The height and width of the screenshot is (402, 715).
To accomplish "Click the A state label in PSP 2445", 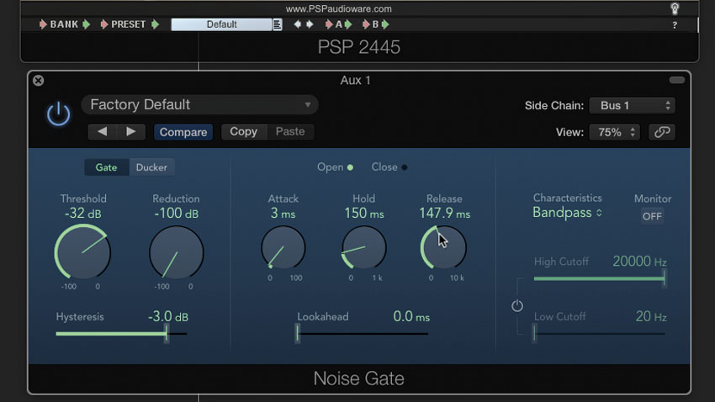I will [338, 24].
